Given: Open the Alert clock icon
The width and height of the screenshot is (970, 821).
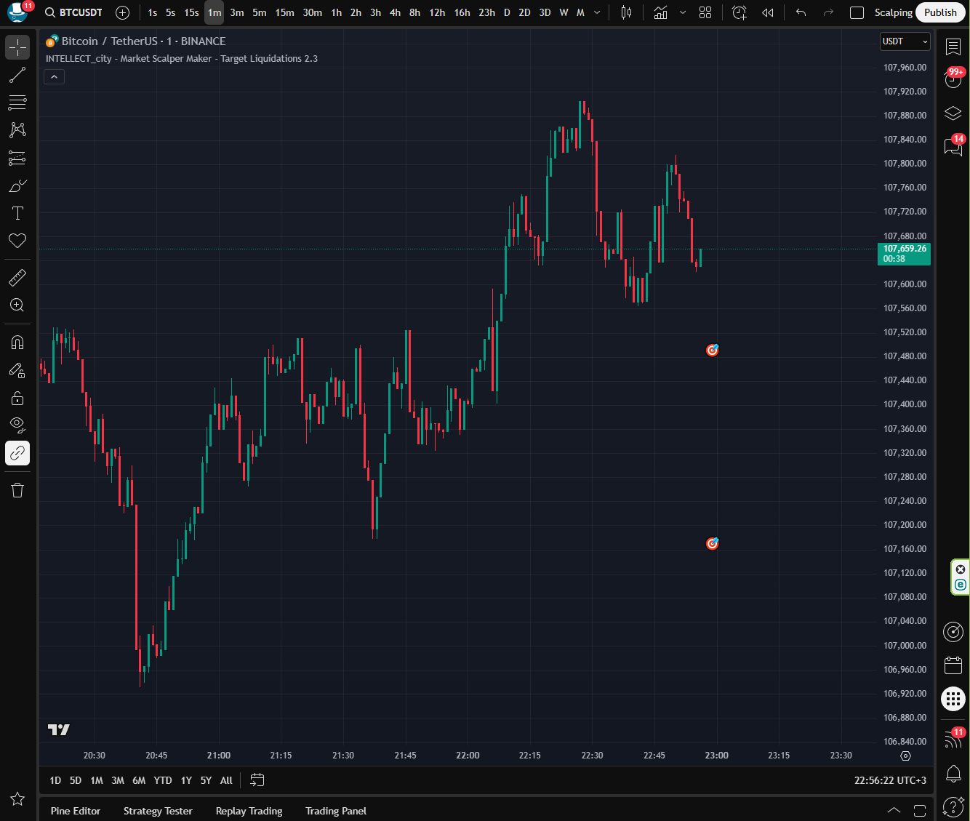Looking at the screenshot, I should [739, 12].
